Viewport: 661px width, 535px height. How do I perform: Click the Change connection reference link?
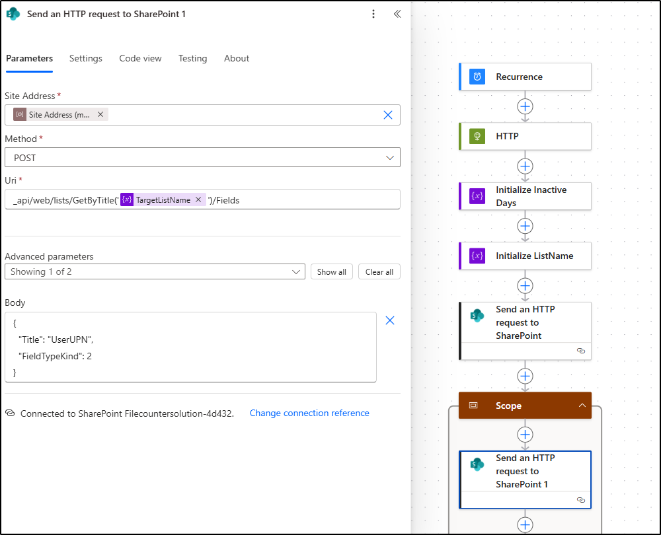point(309,413)
